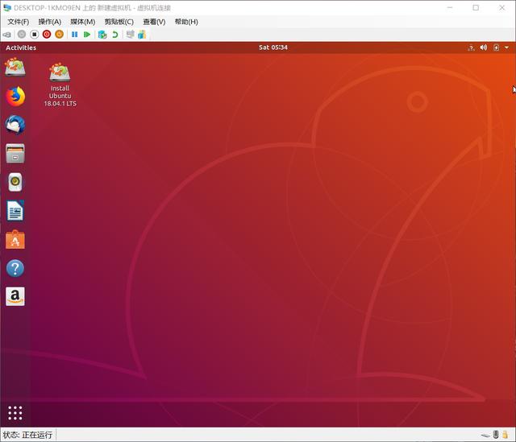Screen dimensions: 516x442
Task: Expand the system menu arrow in top bar
Action: tap(507, 48)
